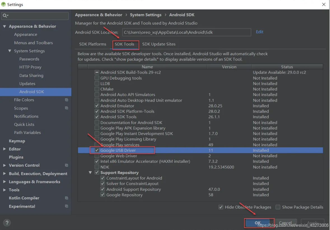
Task: Select HTTP Proxy in settings tree
Action: (x=30, y=67)
